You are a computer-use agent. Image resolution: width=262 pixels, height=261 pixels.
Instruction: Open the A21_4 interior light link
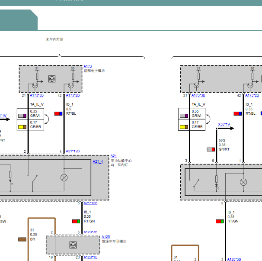coord(98,161)
